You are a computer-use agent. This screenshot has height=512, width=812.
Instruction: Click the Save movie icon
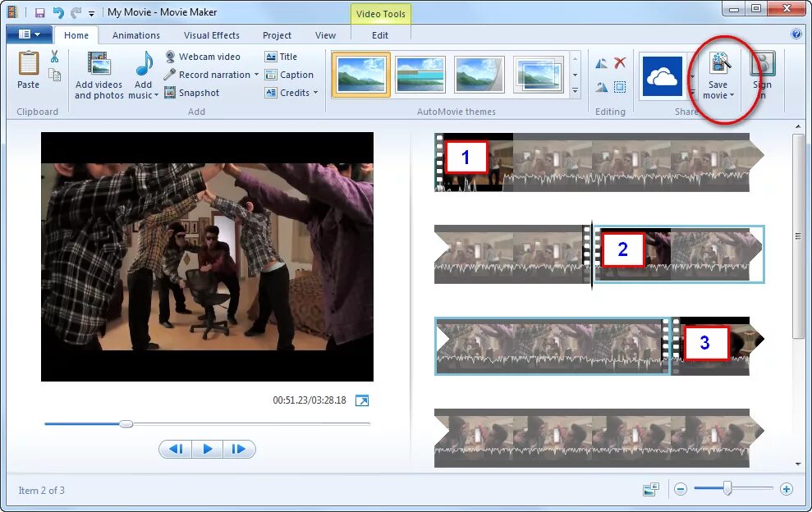(719, 62)
